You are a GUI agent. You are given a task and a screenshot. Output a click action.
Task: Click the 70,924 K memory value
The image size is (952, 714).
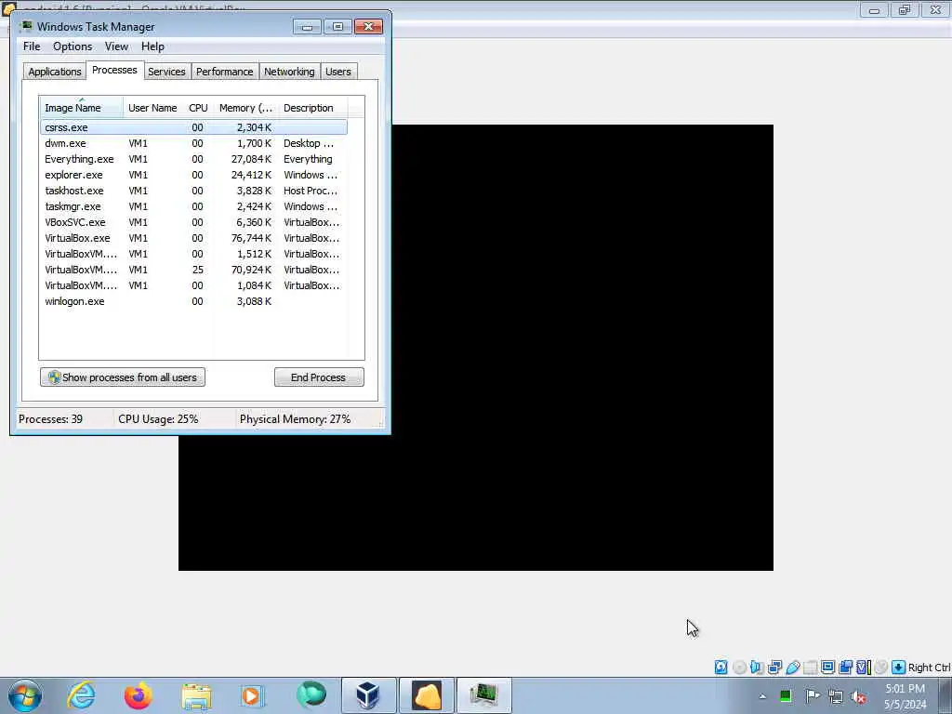pos(251,270)
